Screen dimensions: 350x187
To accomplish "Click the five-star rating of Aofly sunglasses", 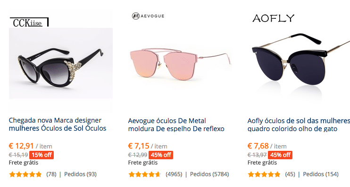I will [264, 174].
